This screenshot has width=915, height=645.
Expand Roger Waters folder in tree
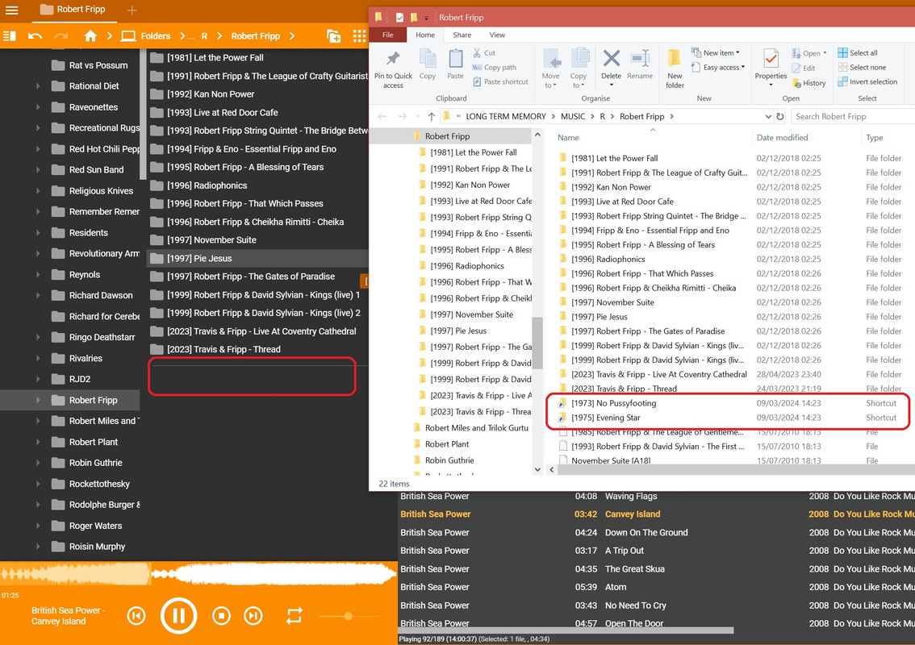click(x=38, y=526)
